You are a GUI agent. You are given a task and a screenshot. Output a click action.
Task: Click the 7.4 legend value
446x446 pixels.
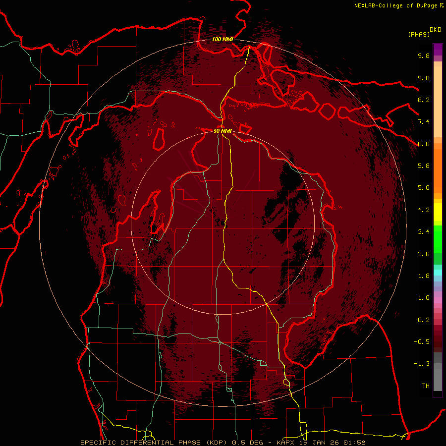pos(424,122)
